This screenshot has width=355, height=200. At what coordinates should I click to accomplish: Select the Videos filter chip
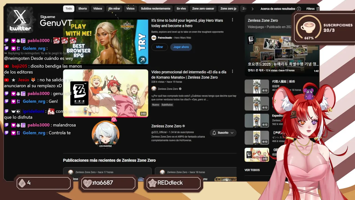(x=98, y=9)
